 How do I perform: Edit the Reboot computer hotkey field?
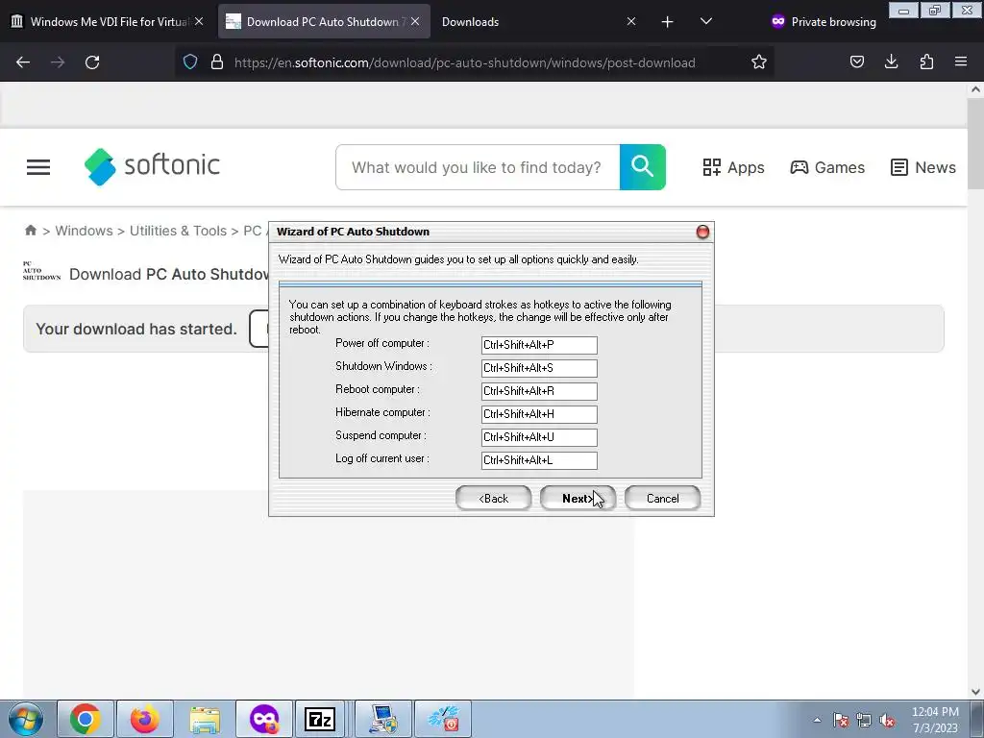pos(539,391)
